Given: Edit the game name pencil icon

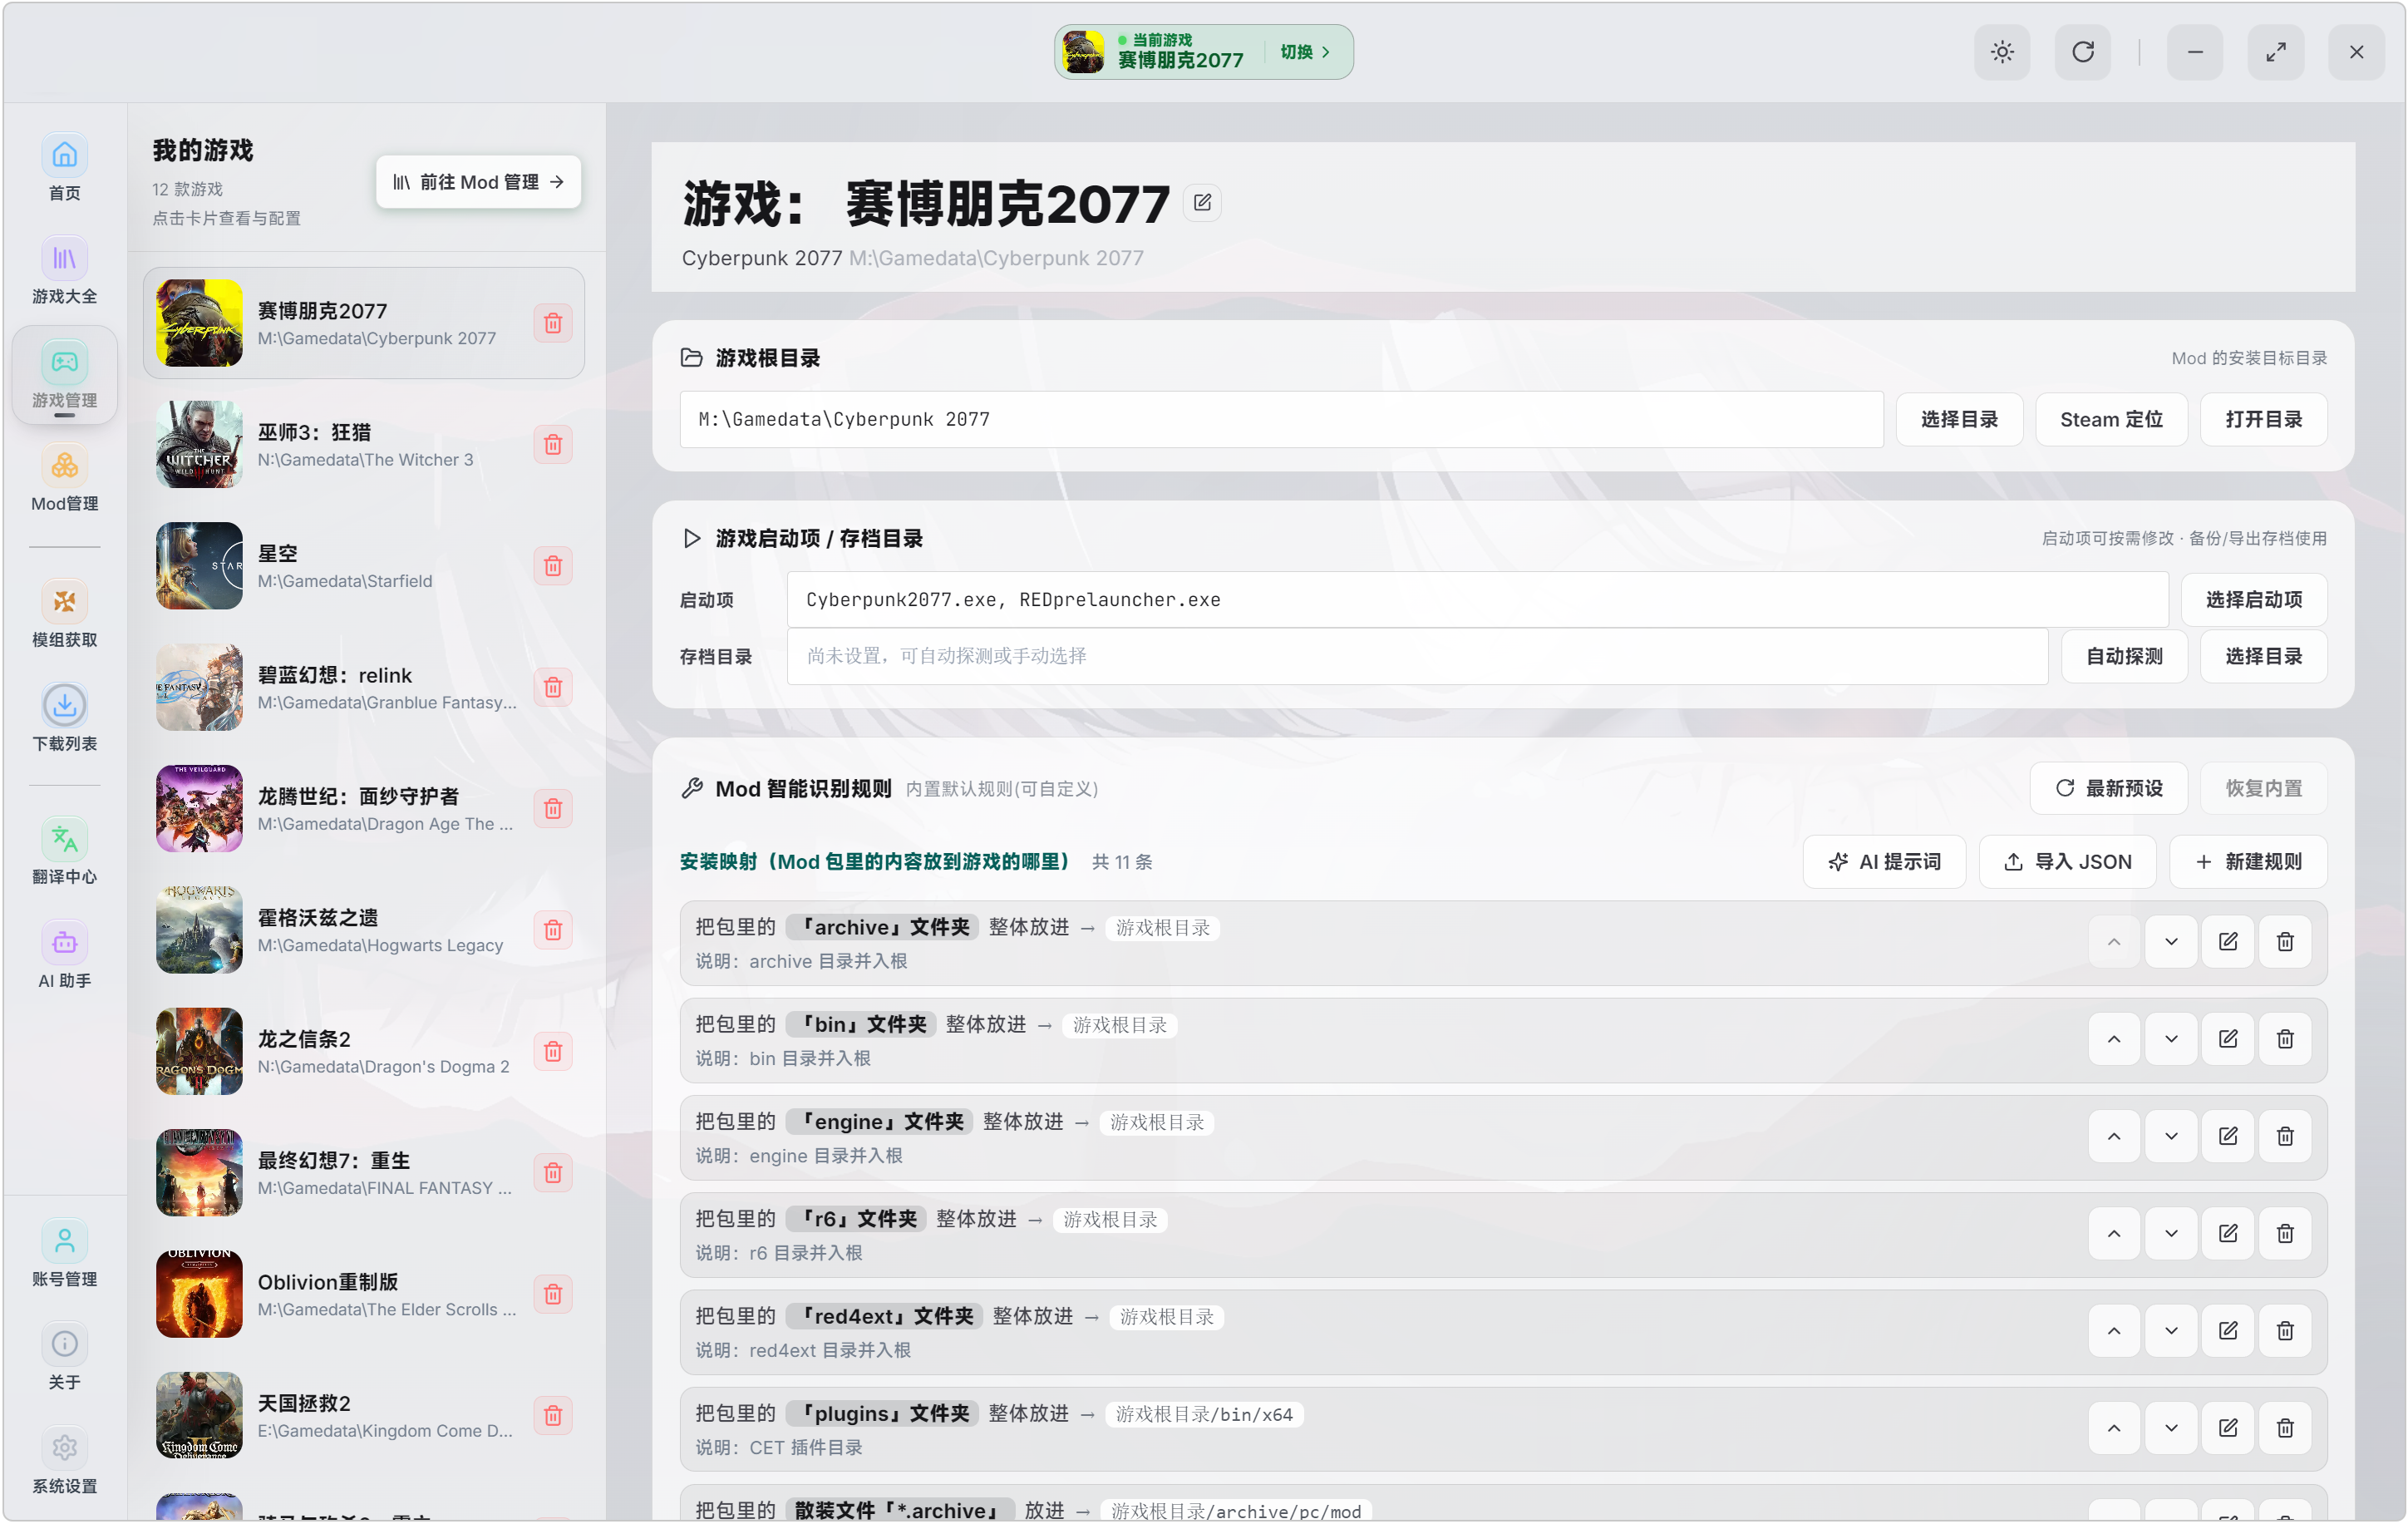Looking at the screenshot, I should (x=1203, y=203).
